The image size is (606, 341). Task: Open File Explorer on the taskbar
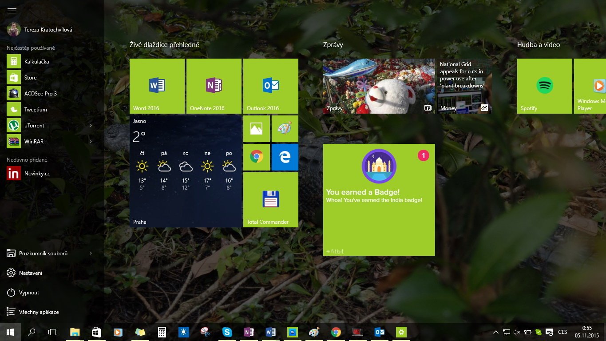[x=75, y=332]
